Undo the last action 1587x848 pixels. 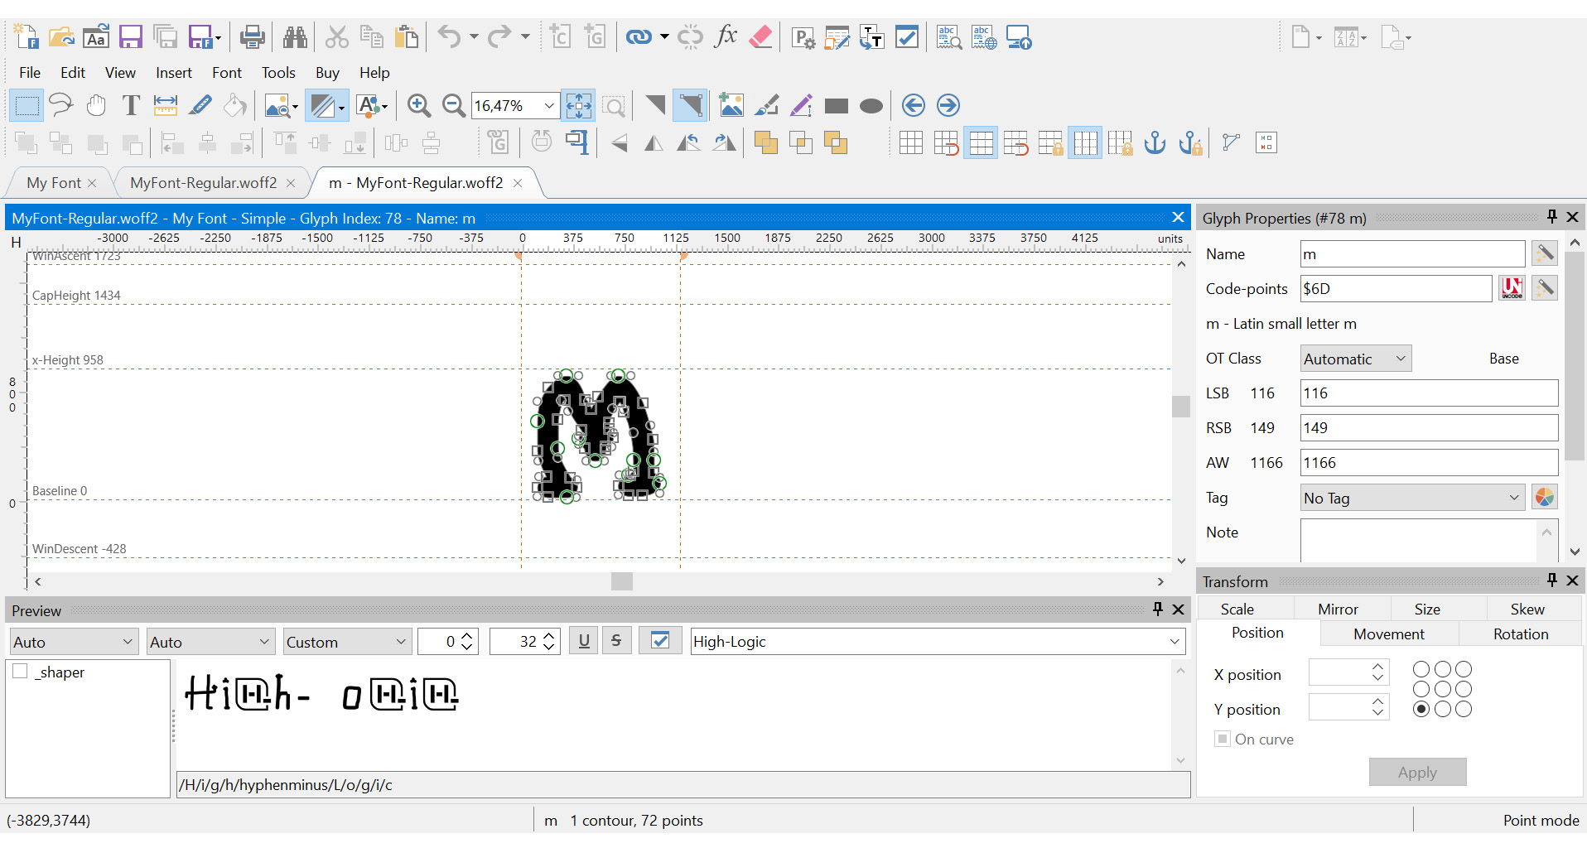[449, 37]
